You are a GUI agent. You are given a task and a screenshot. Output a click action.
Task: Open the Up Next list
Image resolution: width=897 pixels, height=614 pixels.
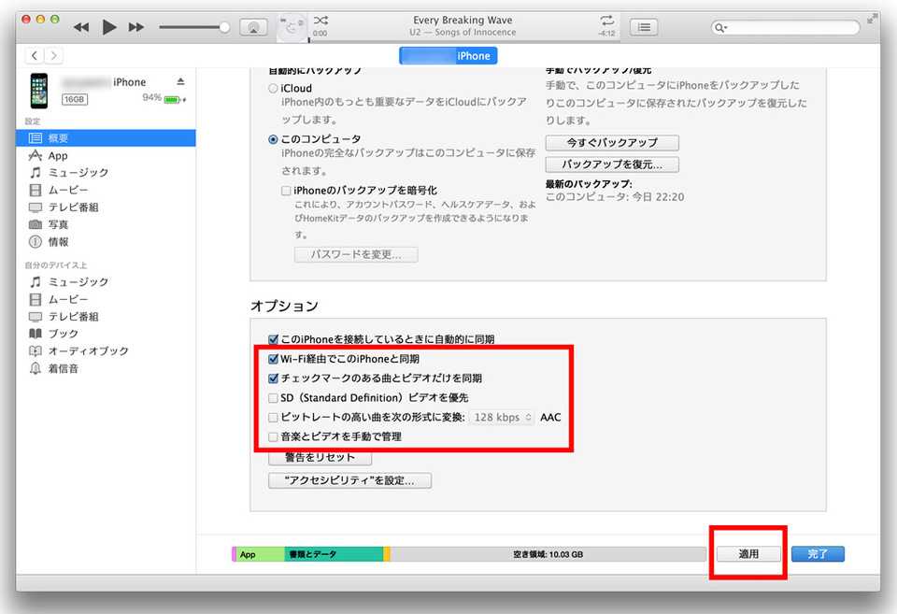644,27
